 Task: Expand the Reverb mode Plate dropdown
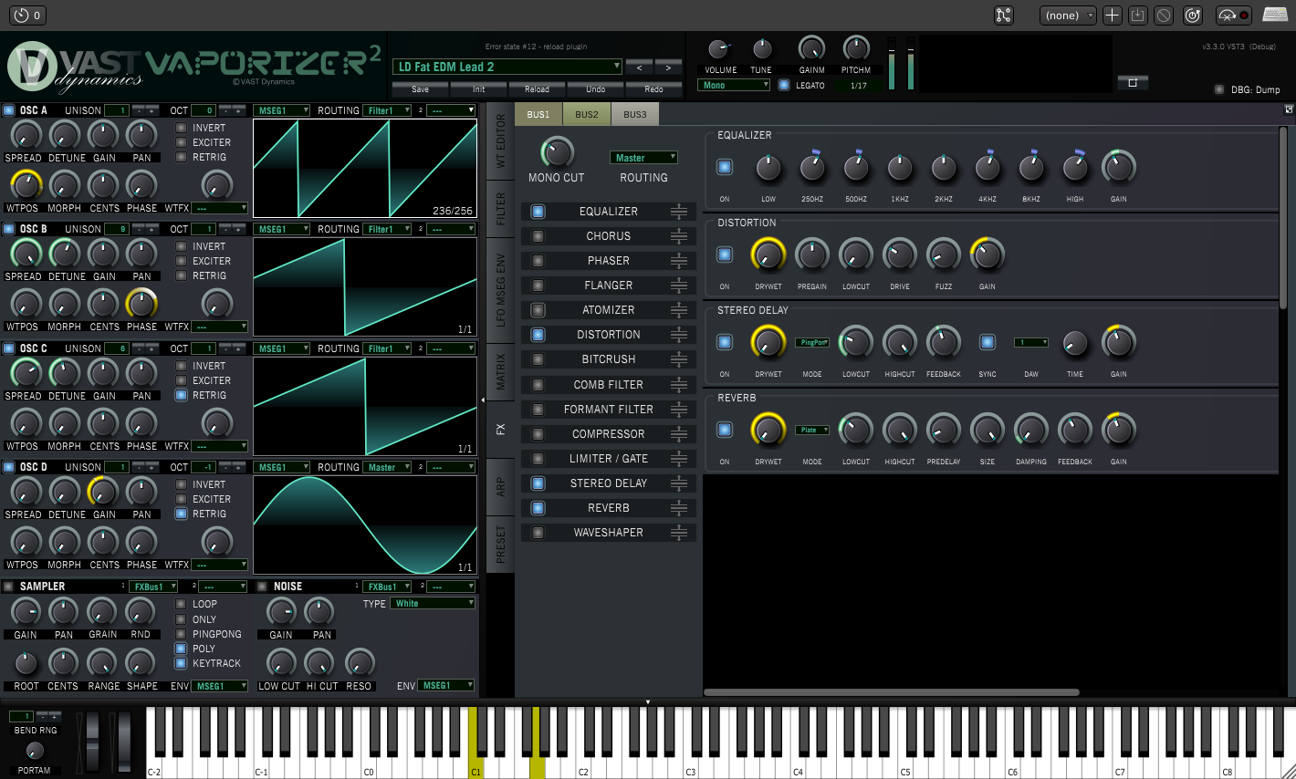[811, 430]
